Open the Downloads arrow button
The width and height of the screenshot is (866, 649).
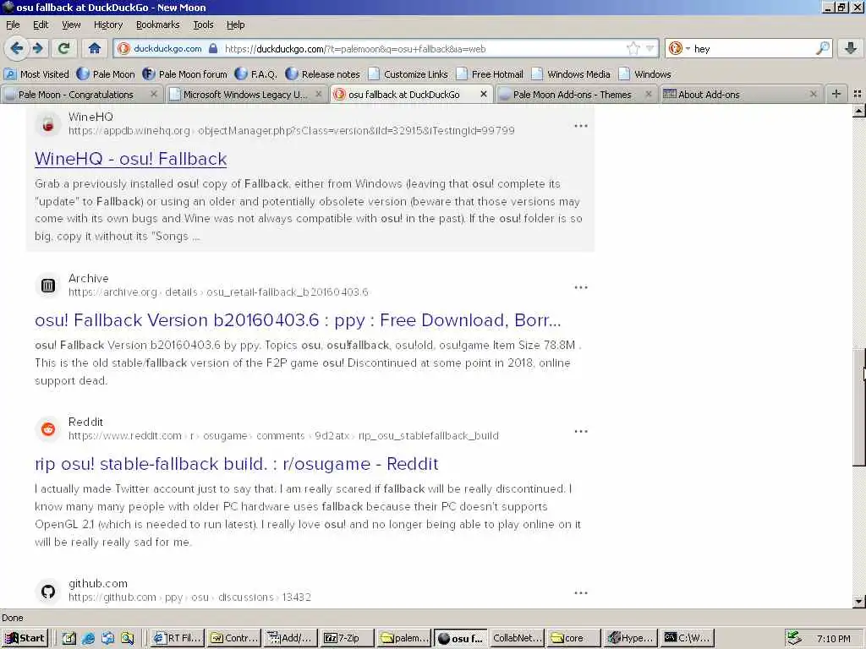[x=851, y=48]
